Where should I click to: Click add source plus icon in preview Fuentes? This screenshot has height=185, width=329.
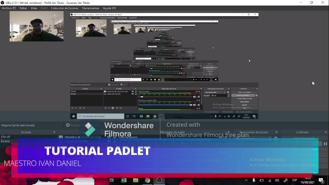pyautogui.click(x=105, y=108)
